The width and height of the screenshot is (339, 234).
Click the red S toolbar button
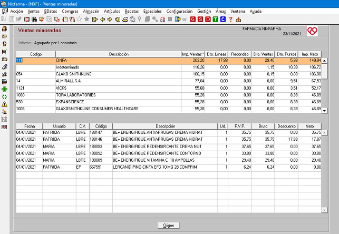coord(200,19)
